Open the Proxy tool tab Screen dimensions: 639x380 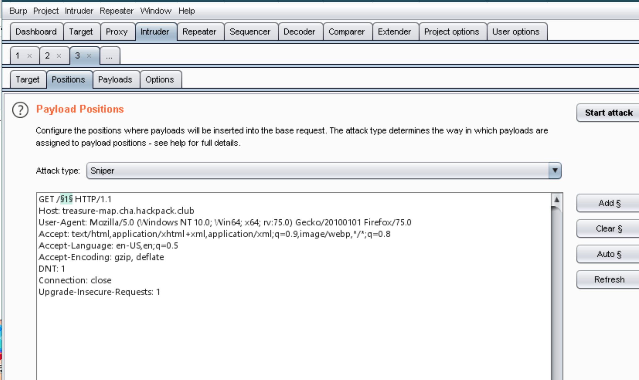point(117,32)
